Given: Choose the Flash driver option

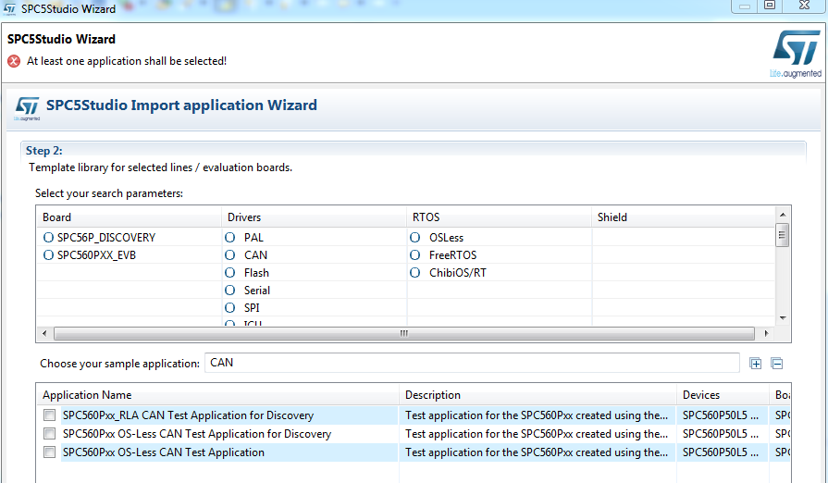Looking at the screenshot, I should coord(229,273).
